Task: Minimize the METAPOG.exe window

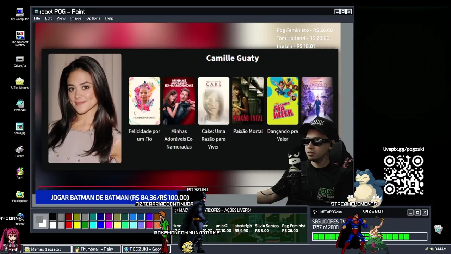Action: (410, 212)
